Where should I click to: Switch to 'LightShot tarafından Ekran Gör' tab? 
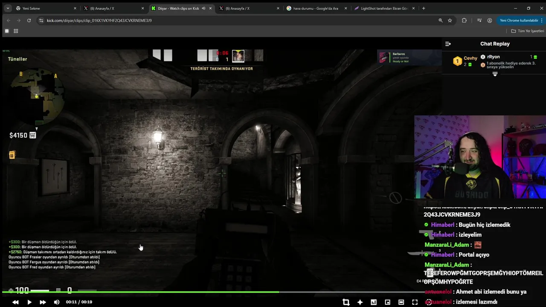tap(384, 8)
